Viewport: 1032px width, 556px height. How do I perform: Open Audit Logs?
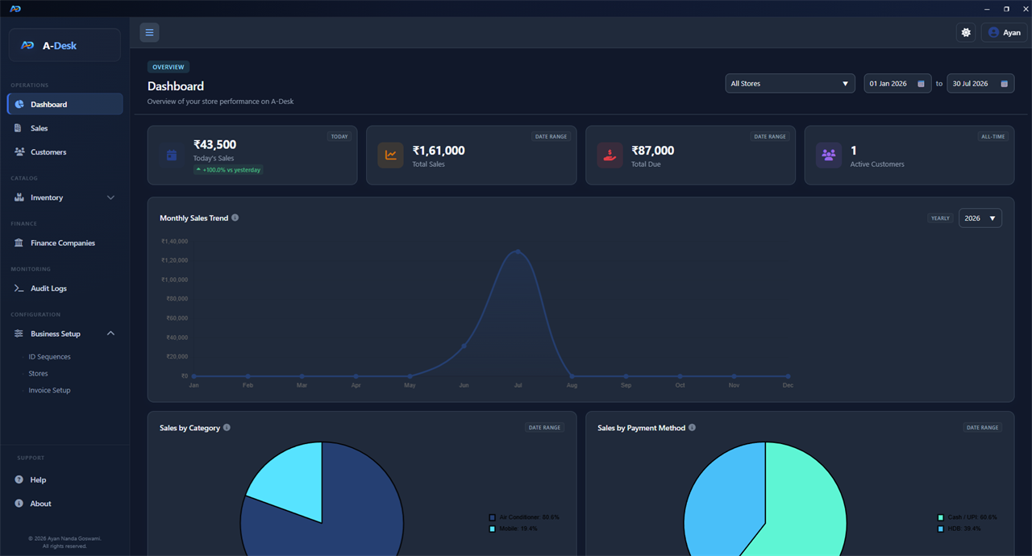click(x=64, y=288)
